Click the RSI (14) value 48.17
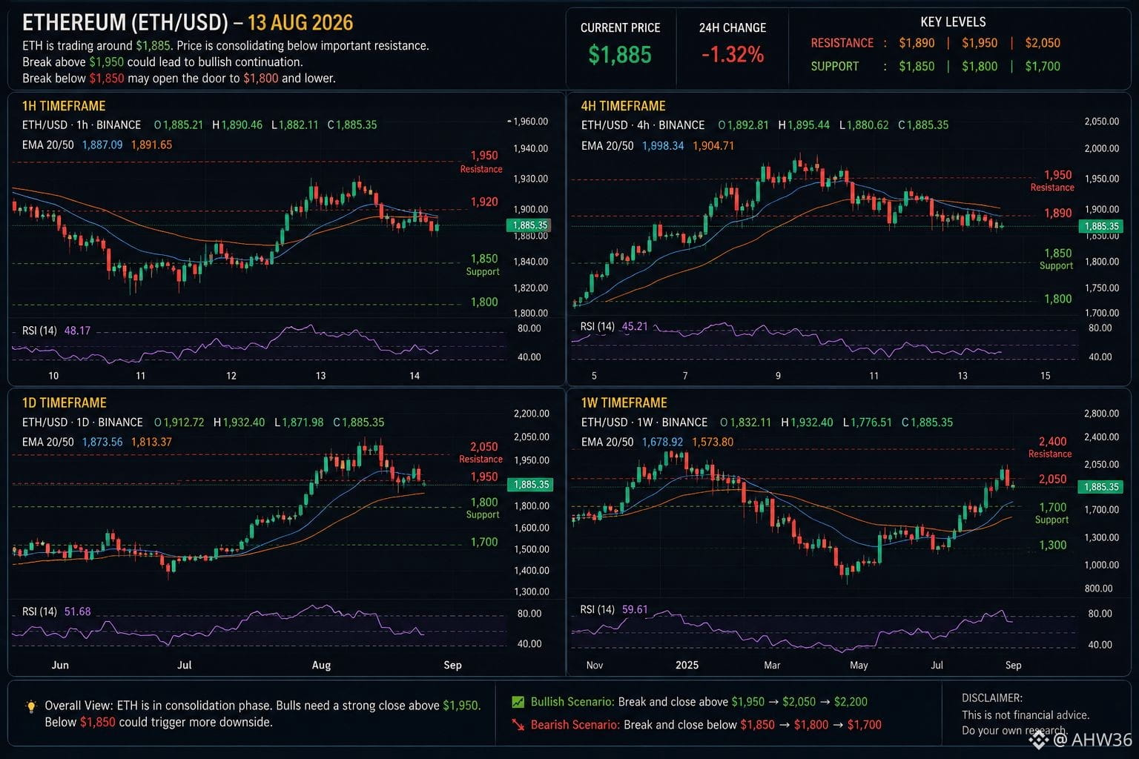 77,331
